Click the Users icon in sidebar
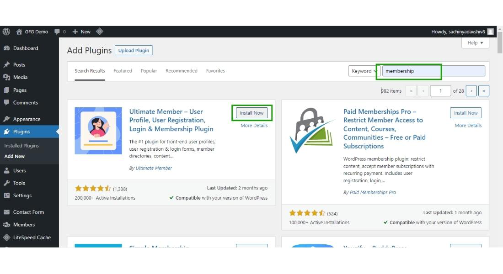 click(7, 170)
